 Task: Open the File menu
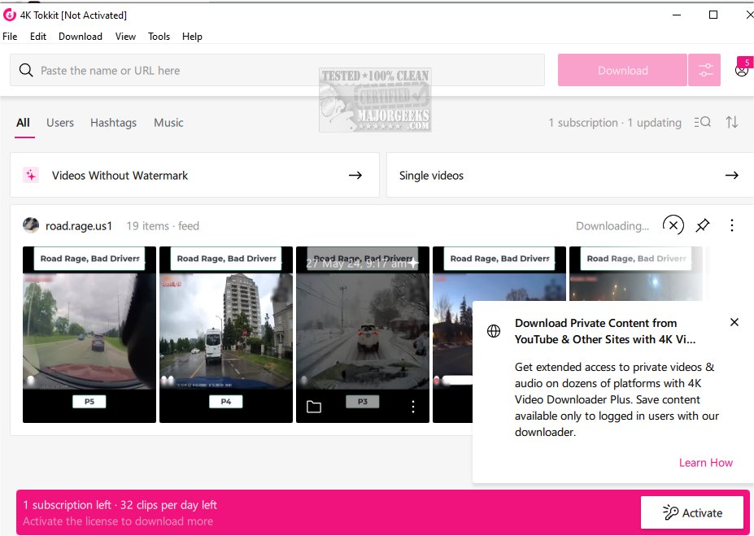point(10,37)
